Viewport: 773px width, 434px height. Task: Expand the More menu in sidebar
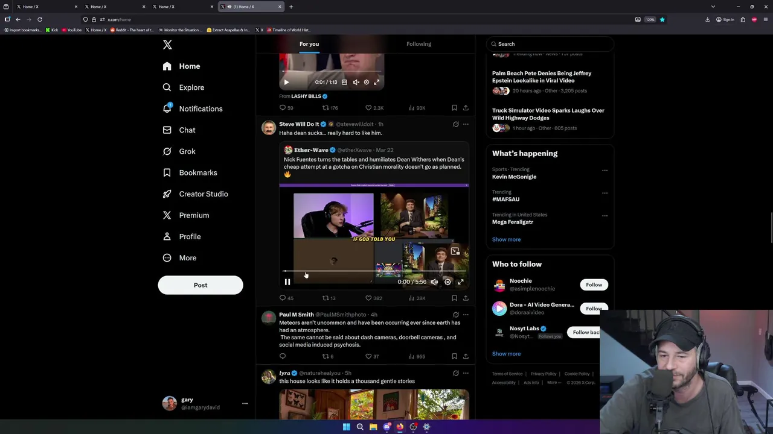pyautogui.click(x=179, y=258)
